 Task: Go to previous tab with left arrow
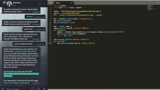(x=49, y=3)
